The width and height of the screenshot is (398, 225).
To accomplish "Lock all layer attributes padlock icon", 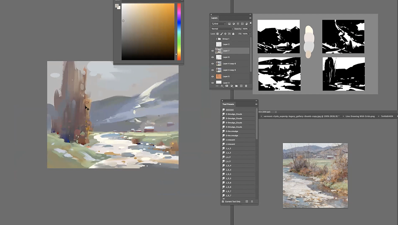I will click(x=233, y=33).
